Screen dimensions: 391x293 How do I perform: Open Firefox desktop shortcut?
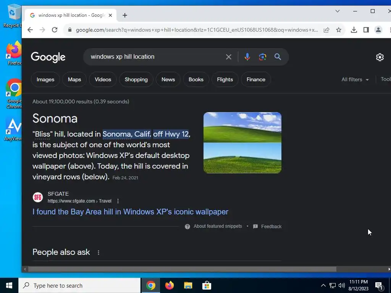(x=14, y=53)
